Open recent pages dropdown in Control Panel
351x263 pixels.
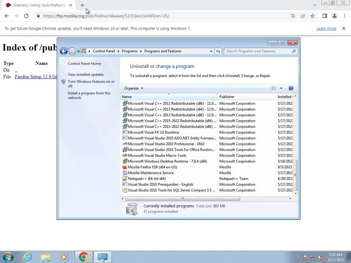click(x=78, y=51)
